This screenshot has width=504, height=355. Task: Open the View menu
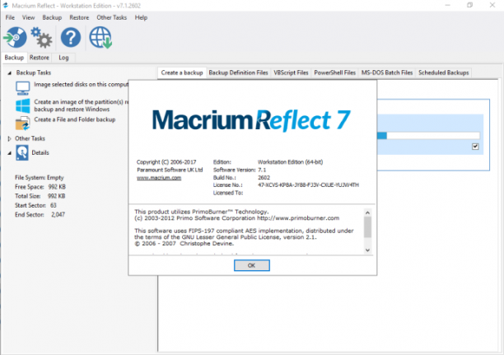coord(28,17)
